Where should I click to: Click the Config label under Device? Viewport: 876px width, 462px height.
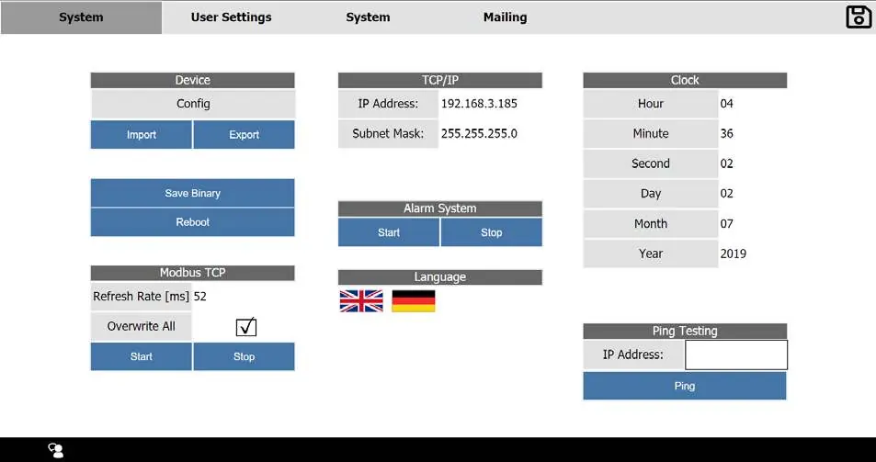point(193,104)
